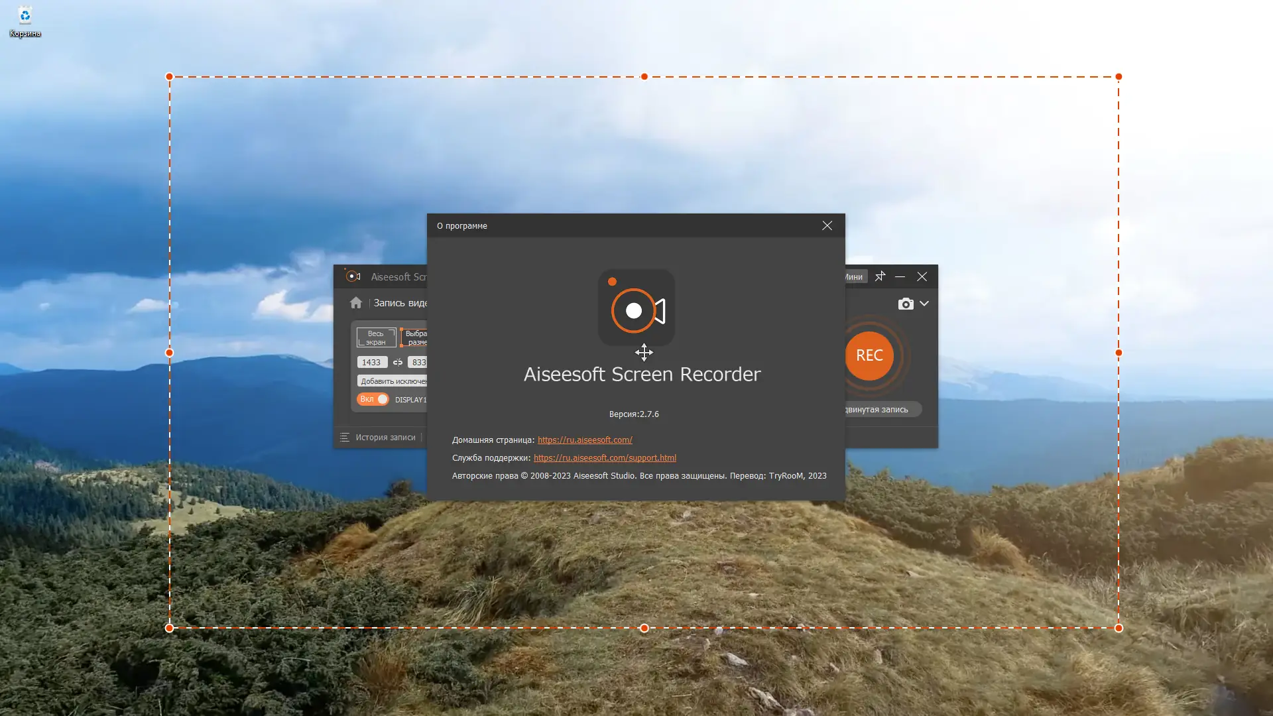Image resolution: width=1273 pixels, height=716 pixels.
Task: Click the pin icon to keep panel on top
Action: [880, 276]
